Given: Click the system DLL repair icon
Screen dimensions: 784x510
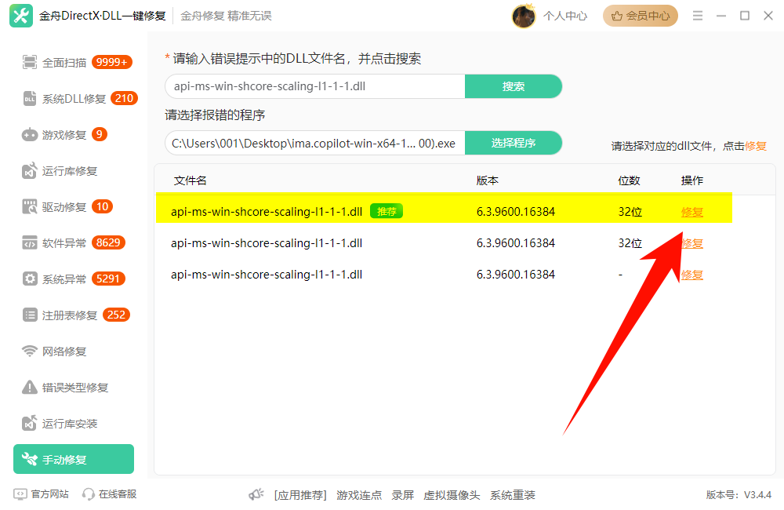Looking at the screenshot, I should [30, 99].
